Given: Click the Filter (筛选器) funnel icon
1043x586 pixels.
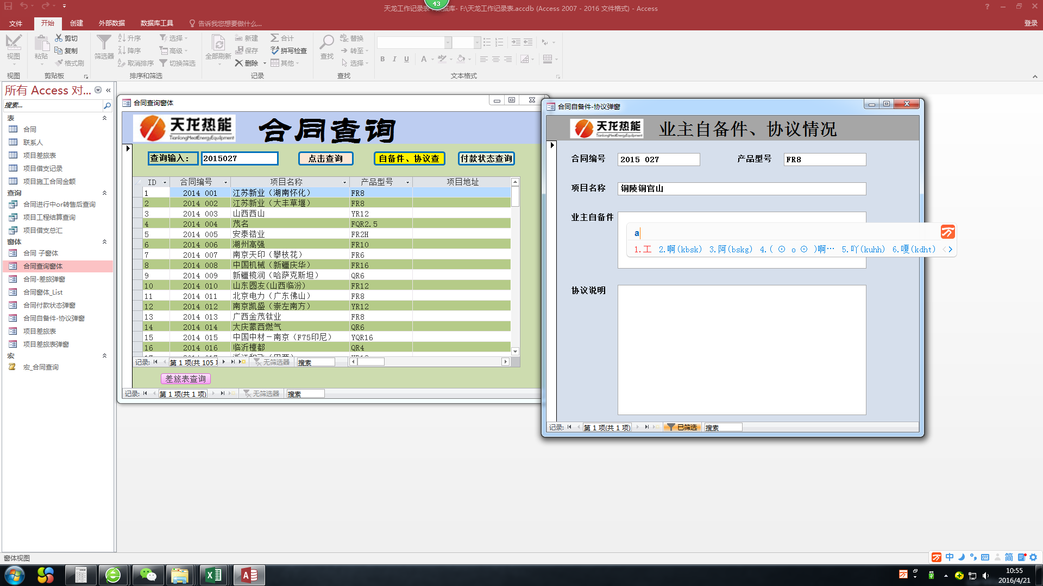Looking at the screenshot, I should [x=103, y=43].
